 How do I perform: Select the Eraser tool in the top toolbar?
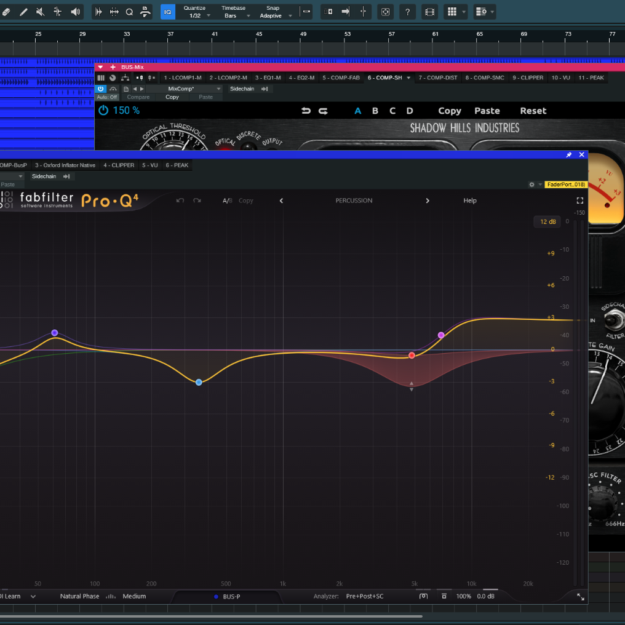click(x=6, y=12)
